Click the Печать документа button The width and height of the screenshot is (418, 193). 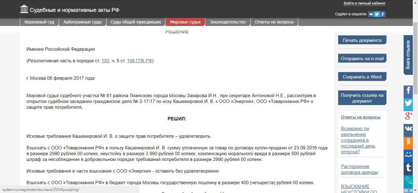coord(362,40)
